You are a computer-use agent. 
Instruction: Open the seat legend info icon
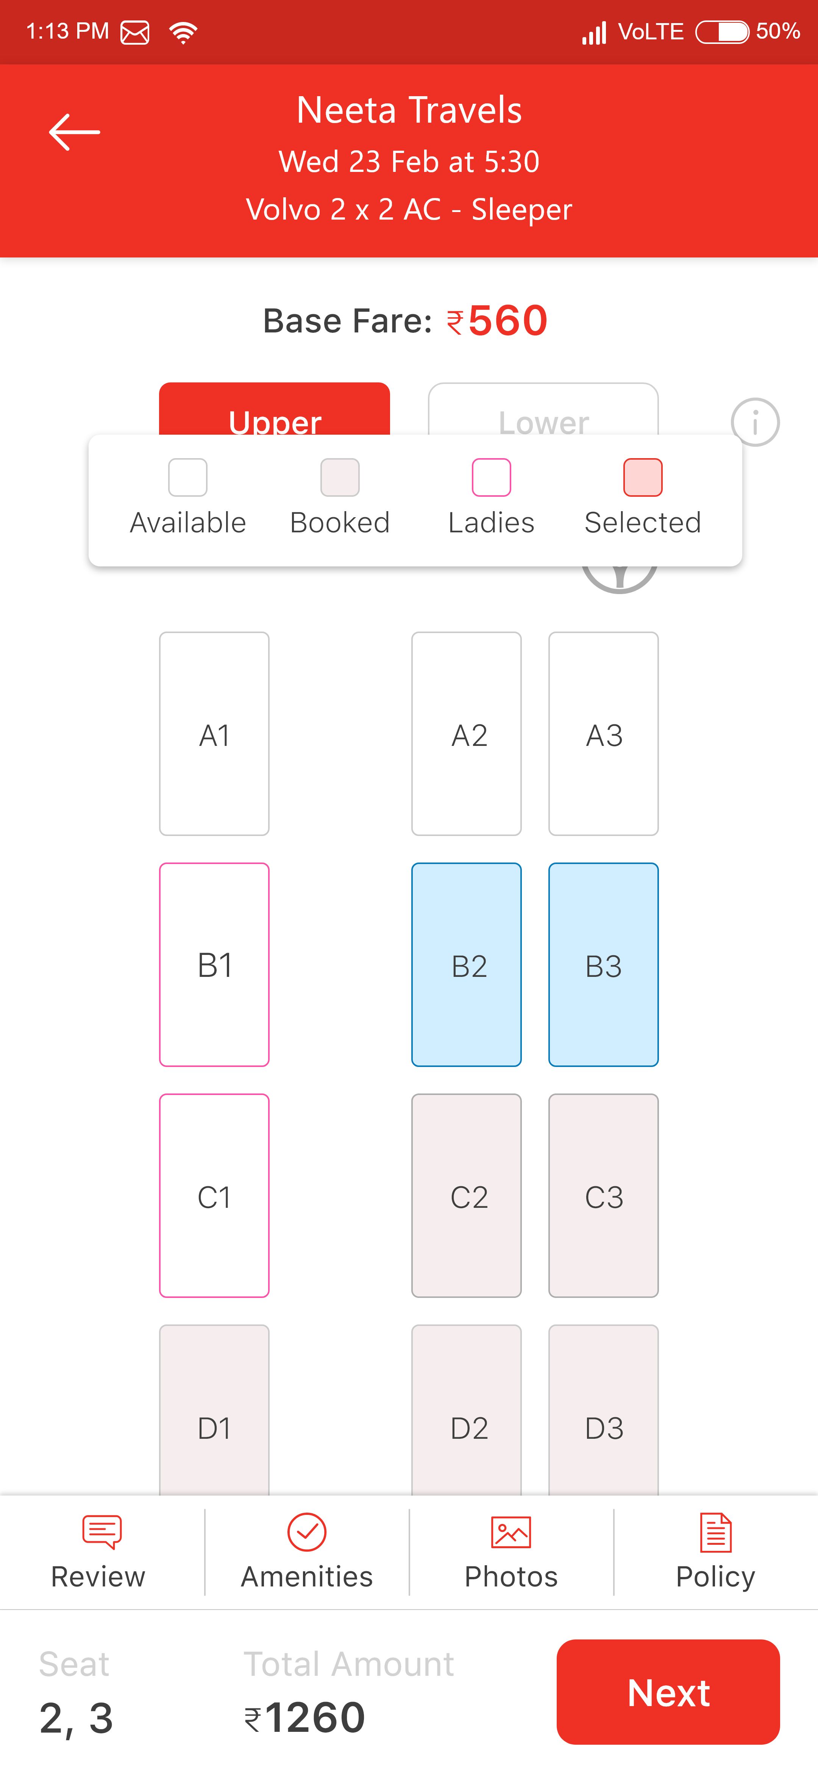(x=755, y=422)
